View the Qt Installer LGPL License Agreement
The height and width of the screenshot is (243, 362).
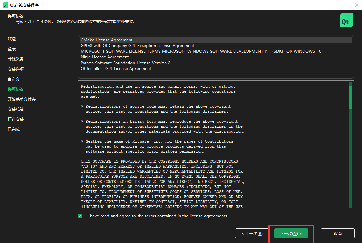tap(115, 68)
